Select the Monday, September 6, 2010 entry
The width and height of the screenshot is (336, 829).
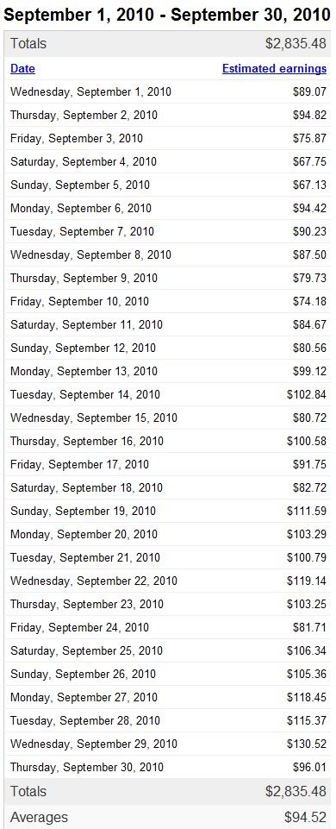click(168, 208)
